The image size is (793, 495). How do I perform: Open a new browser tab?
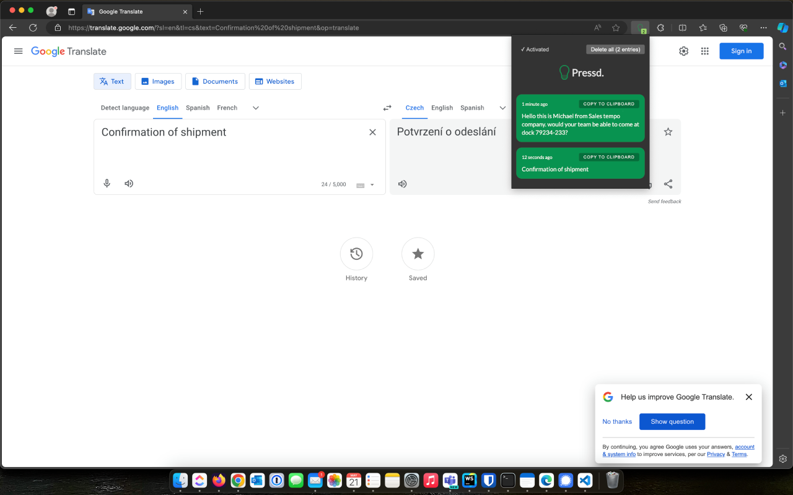(200, 12)
